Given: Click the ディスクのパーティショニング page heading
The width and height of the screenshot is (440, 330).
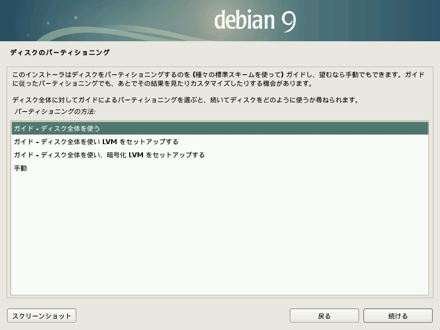Looking at the screenshot, I should tap(60, 53).
